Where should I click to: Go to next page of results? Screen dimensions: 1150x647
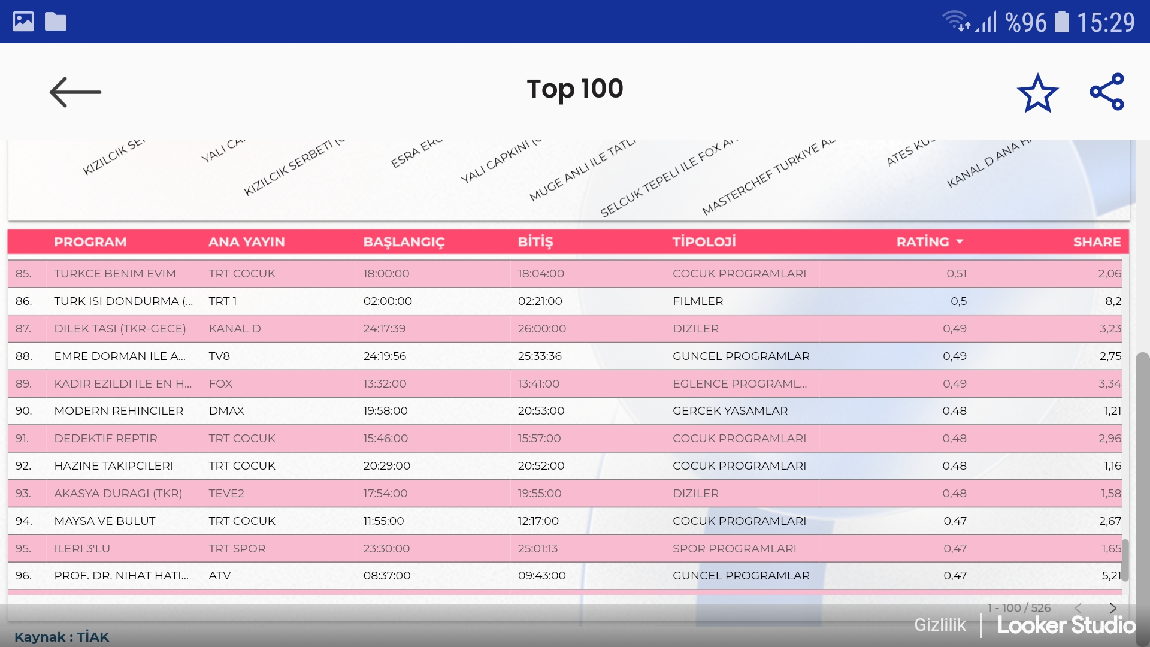tap(1113, 608)
